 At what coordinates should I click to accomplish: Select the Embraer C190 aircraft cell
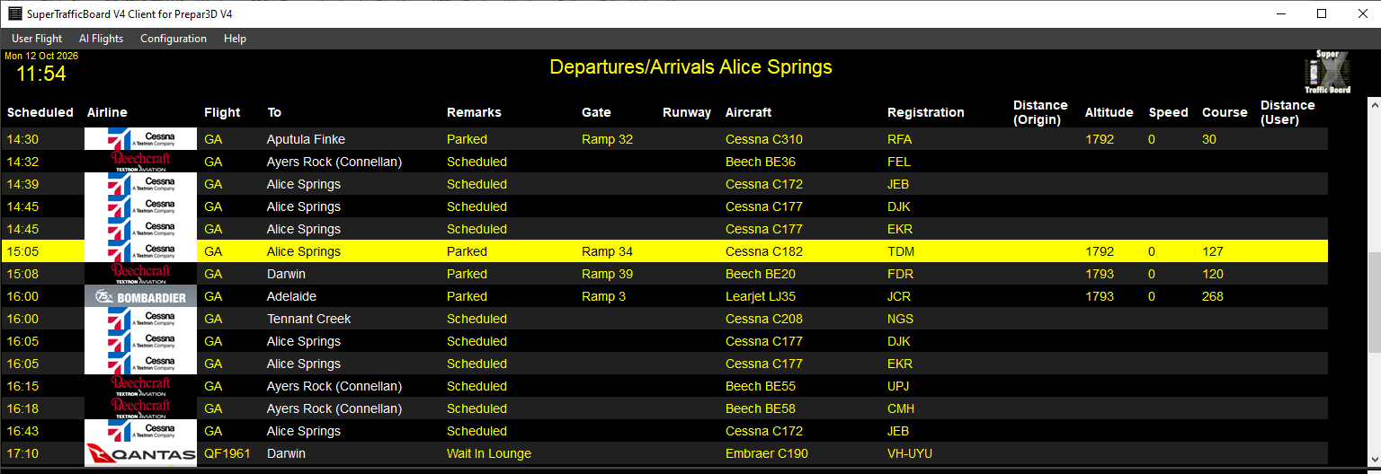[765, 453]
